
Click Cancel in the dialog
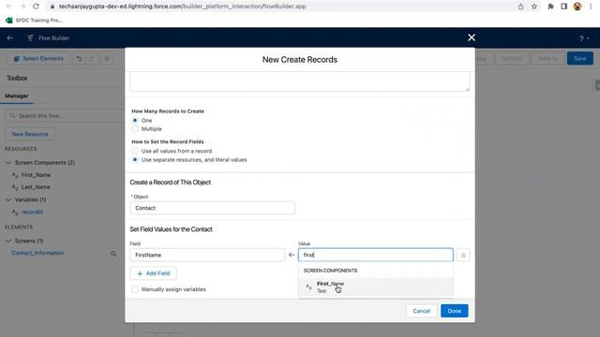point(422,311)
